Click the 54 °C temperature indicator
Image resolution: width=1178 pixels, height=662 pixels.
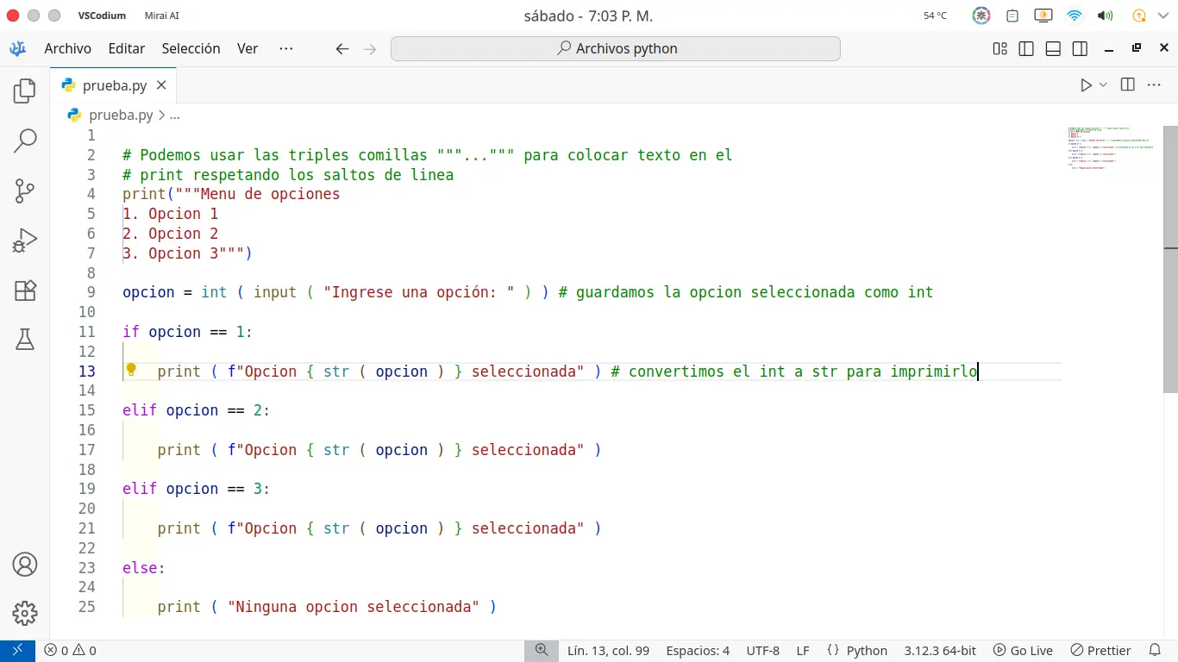pyautogui.click(x=936, y=16)
